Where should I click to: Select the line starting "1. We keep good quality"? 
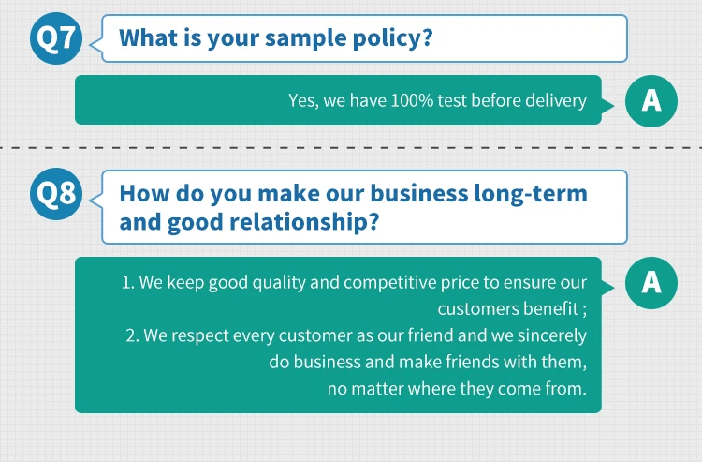354,282
